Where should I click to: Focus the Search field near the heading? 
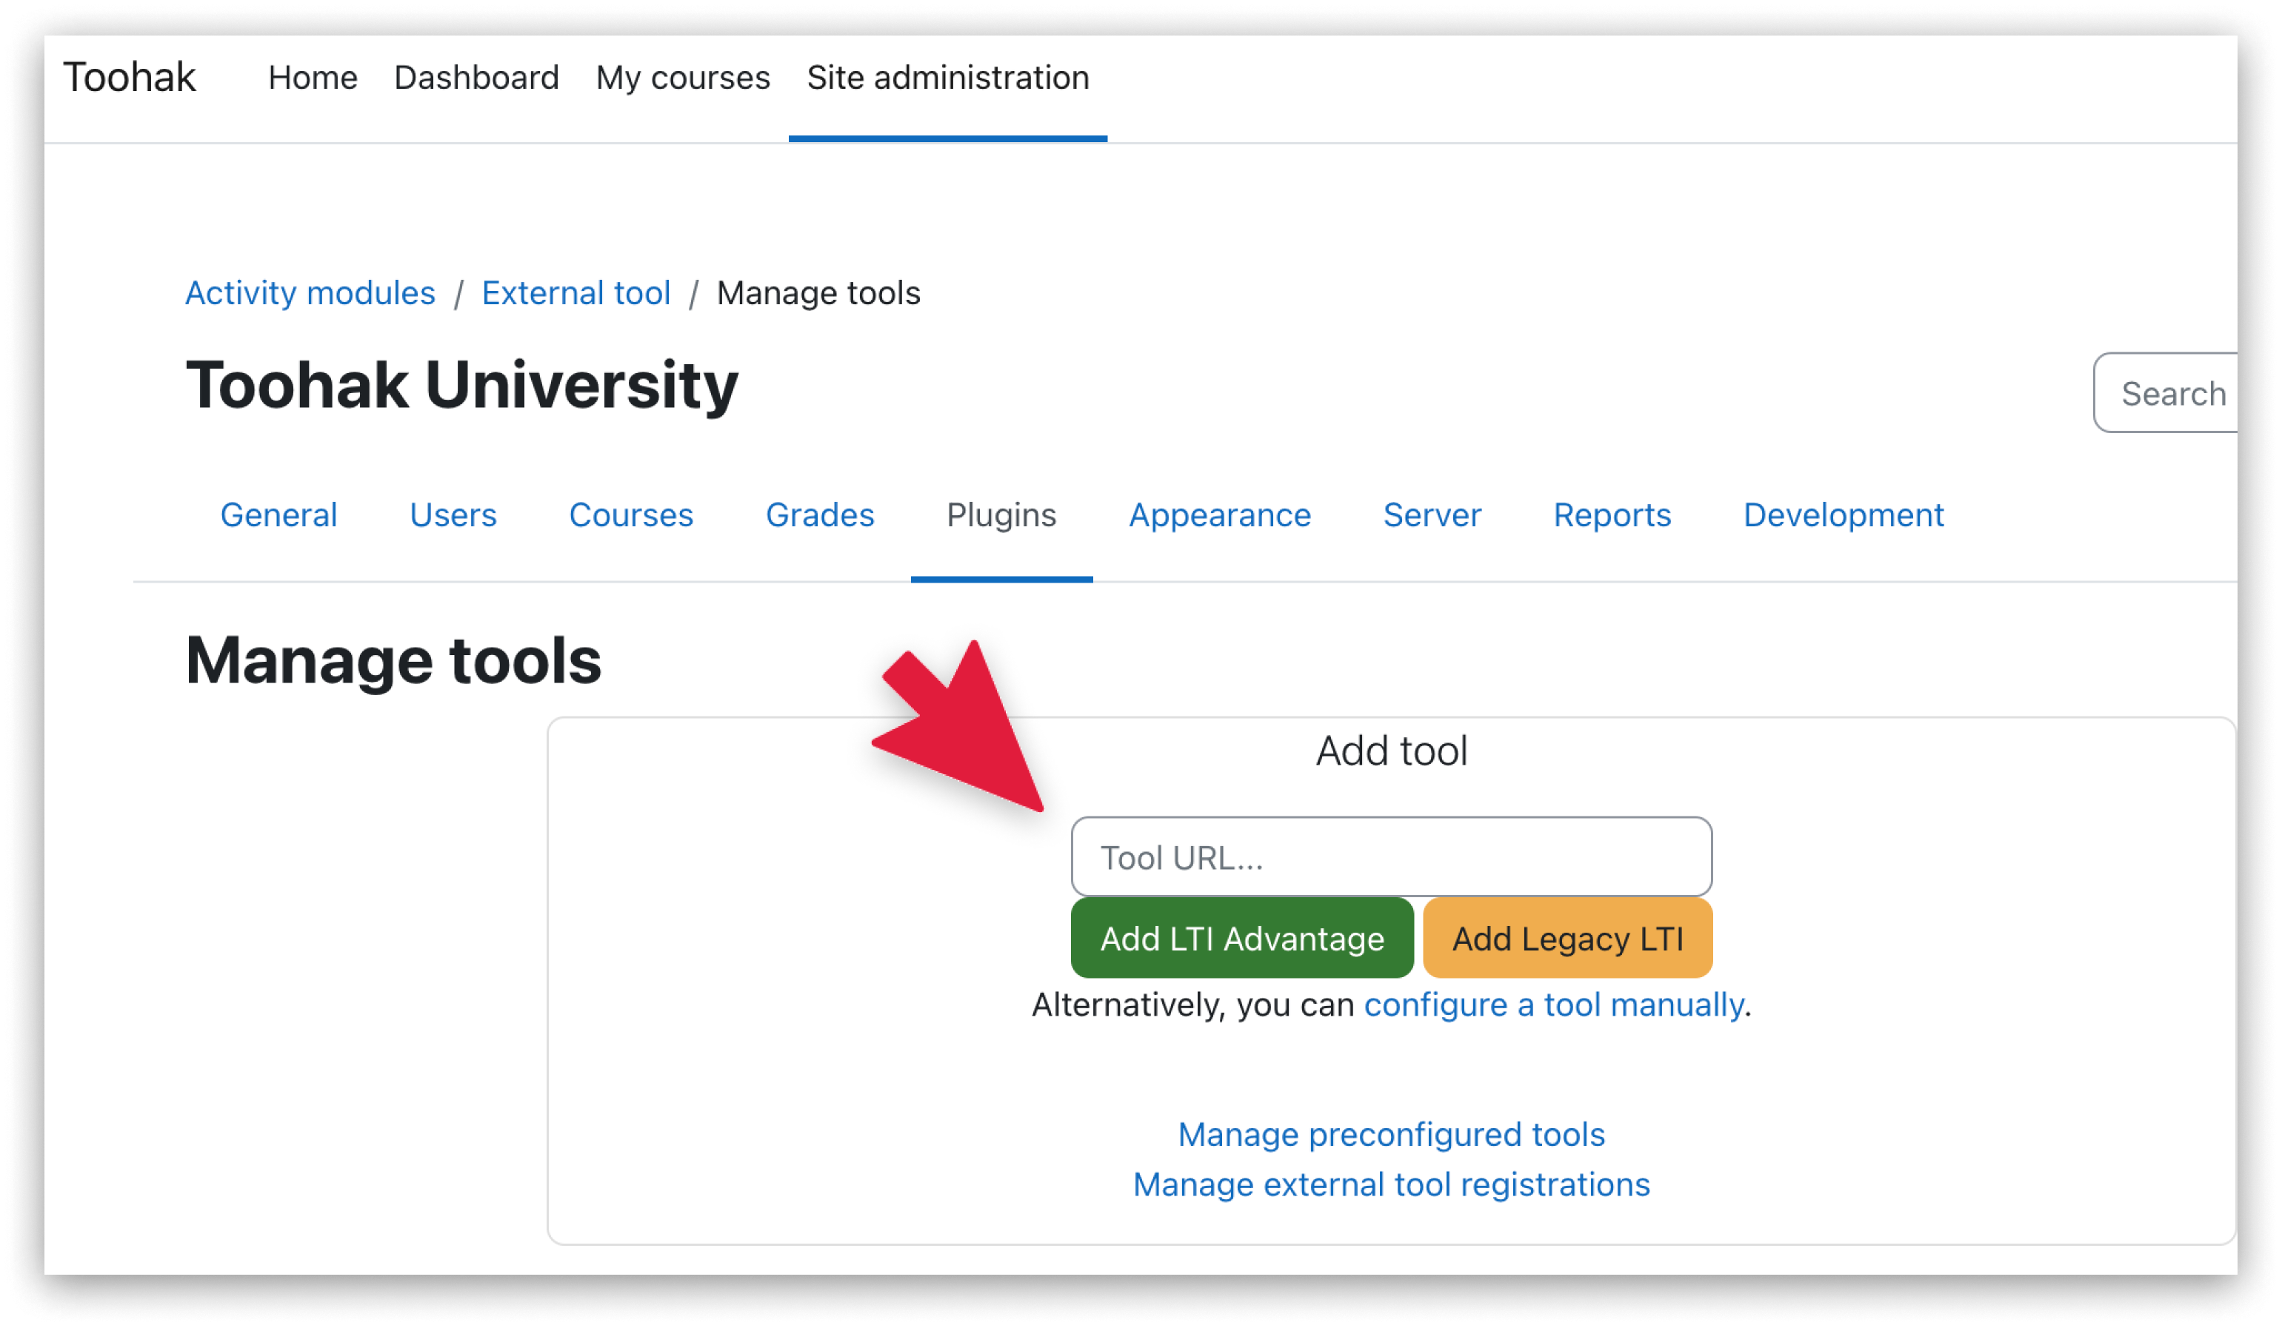coord(2166,393)
